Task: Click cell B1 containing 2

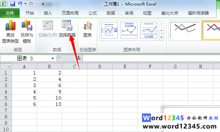Action: 49,73
